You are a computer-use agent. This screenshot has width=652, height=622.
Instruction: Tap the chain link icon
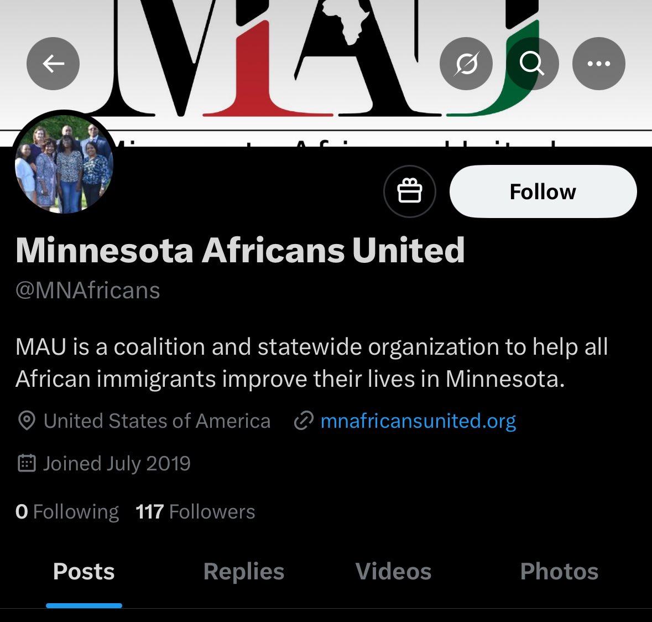304,421
